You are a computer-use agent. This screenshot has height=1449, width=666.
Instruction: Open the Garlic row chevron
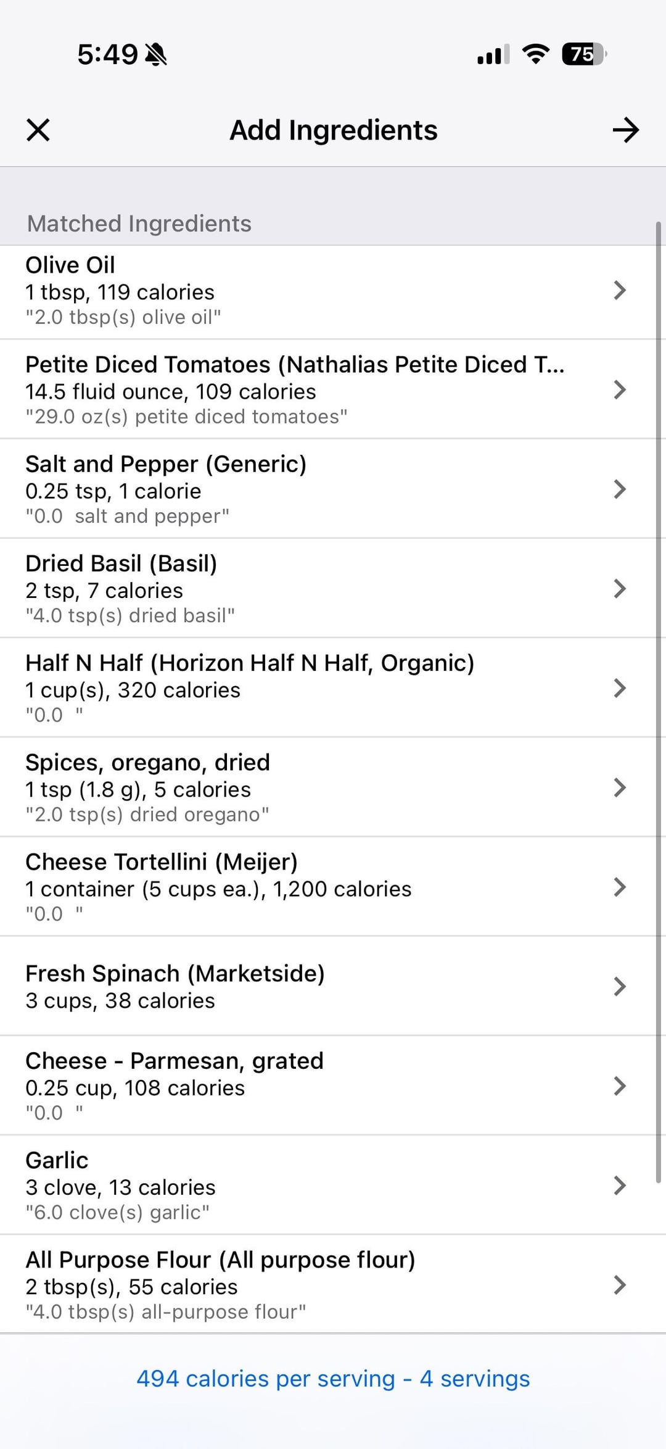tap(620, 1185)
